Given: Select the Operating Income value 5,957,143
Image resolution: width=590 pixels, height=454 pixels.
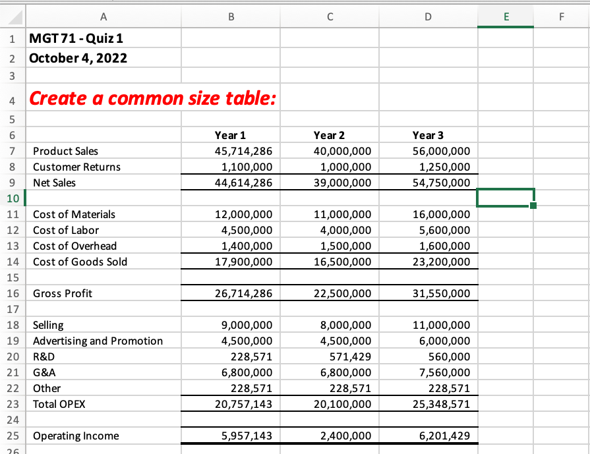Looking at the screenshot, I should tap(230, 436).
